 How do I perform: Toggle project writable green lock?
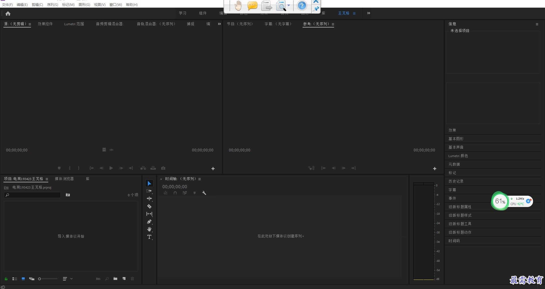click(x=6, y=279)
